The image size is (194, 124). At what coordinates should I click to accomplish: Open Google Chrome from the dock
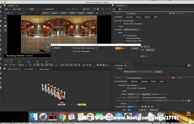coord(62,117)
